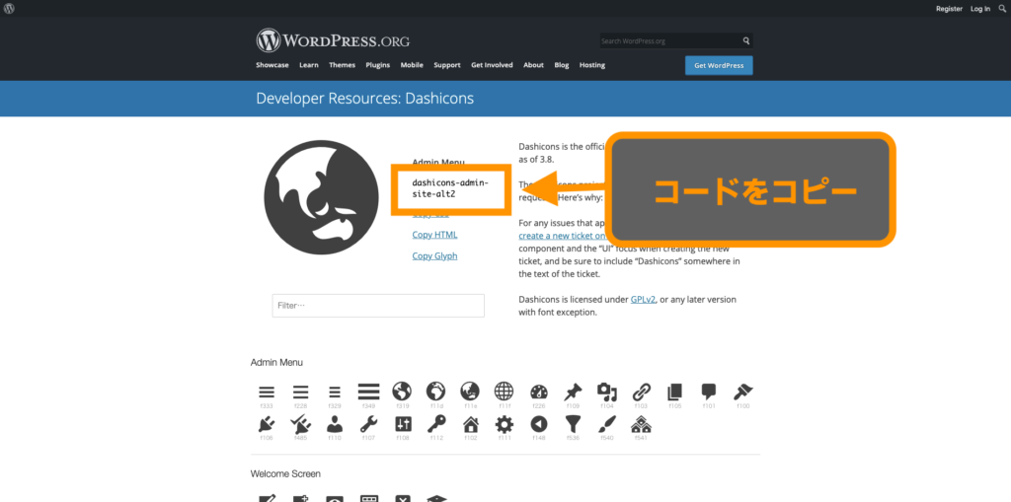Select the wrench tools icon f107
The height and width of the screenshot is (502, 1011).
(368, 424)
